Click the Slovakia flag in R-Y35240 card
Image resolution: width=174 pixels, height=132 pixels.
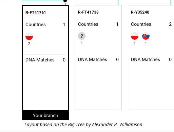coord(146,36)
